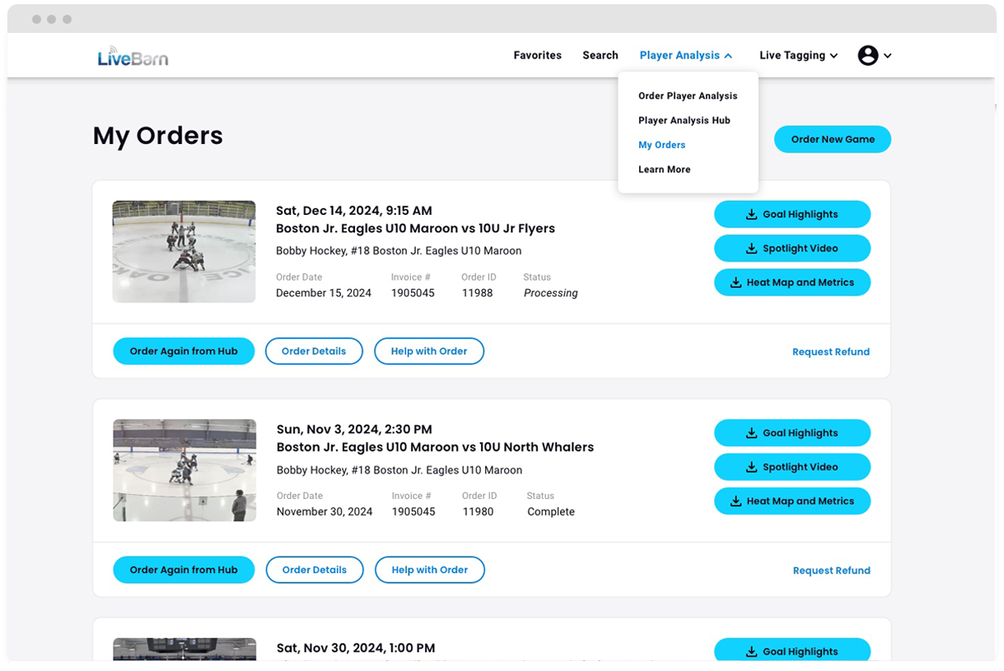Select Learn More from the dropdown menu
This screenshot has width=1004, height=671.
pyautogui.click(x=664, y=169)
